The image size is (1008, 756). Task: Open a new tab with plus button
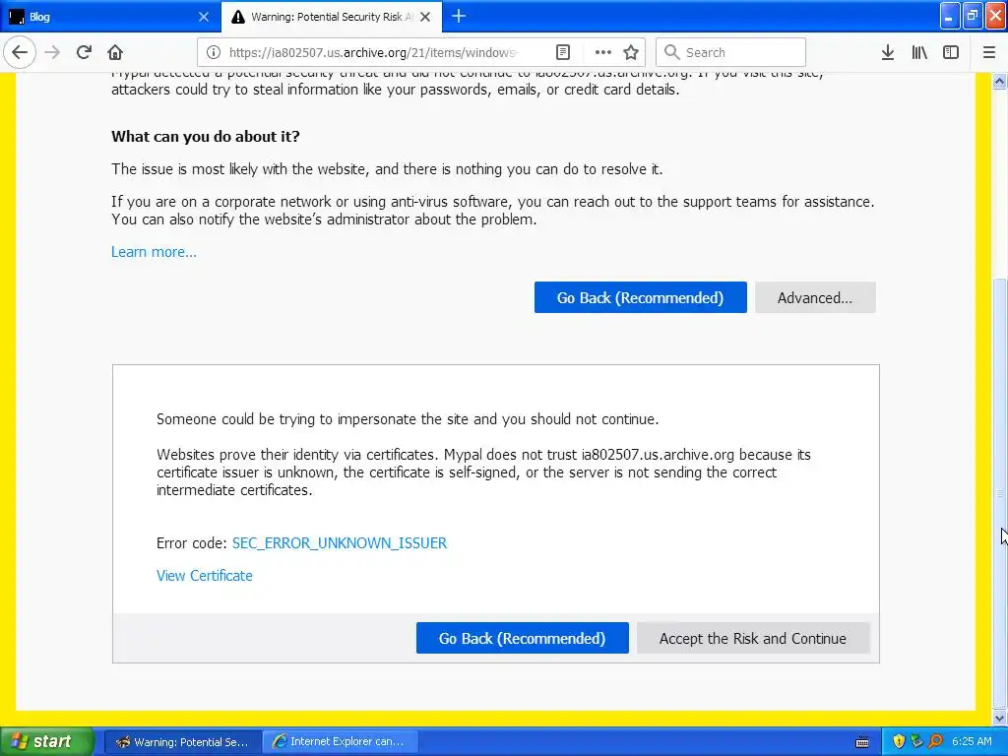pos(459,16)
